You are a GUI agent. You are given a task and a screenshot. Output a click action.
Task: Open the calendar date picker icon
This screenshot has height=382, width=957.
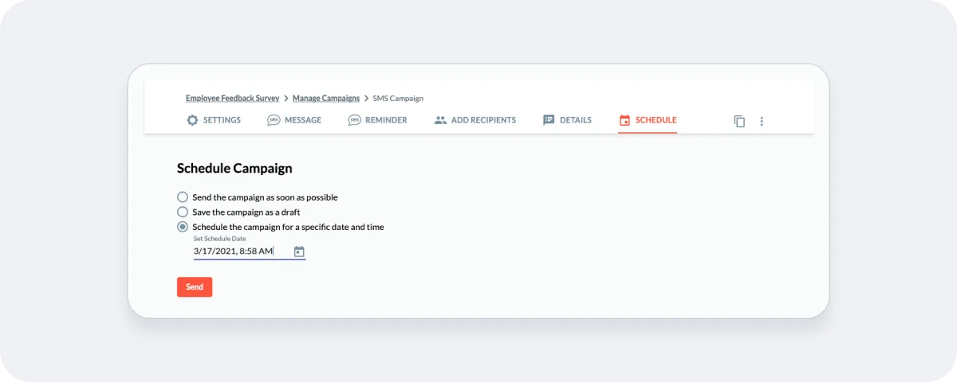pos(299,251)
